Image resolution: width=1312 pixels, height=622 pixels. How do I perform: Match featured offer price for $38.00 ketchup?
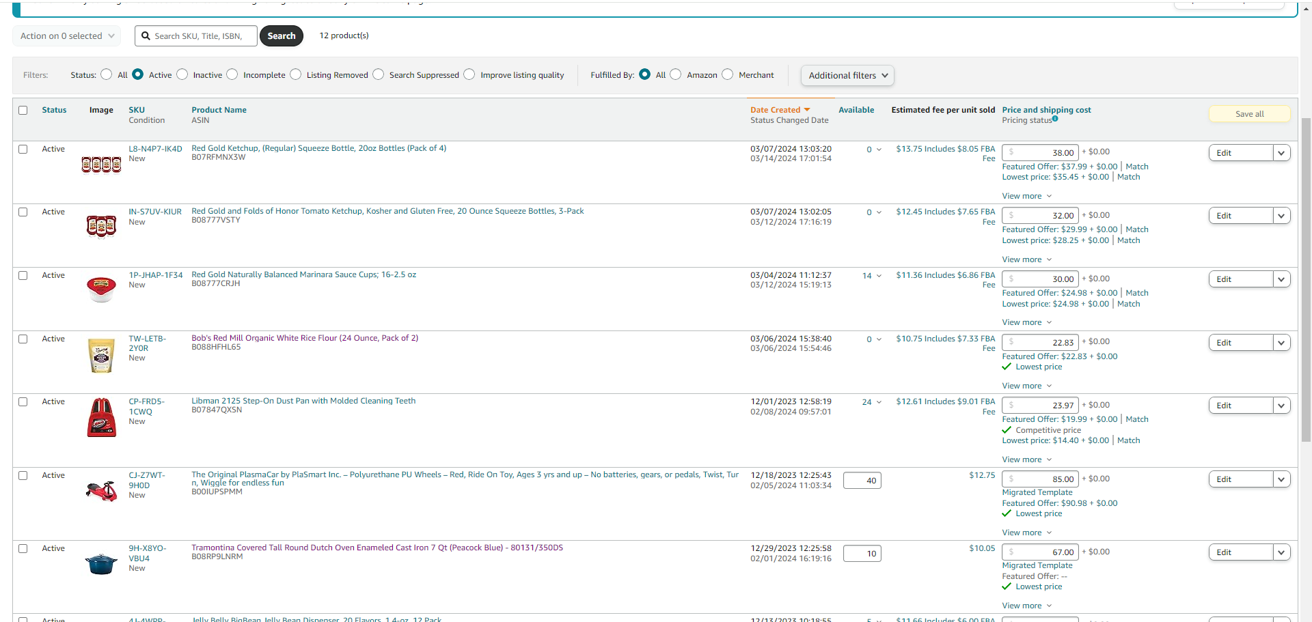[x=1137, y=167]
